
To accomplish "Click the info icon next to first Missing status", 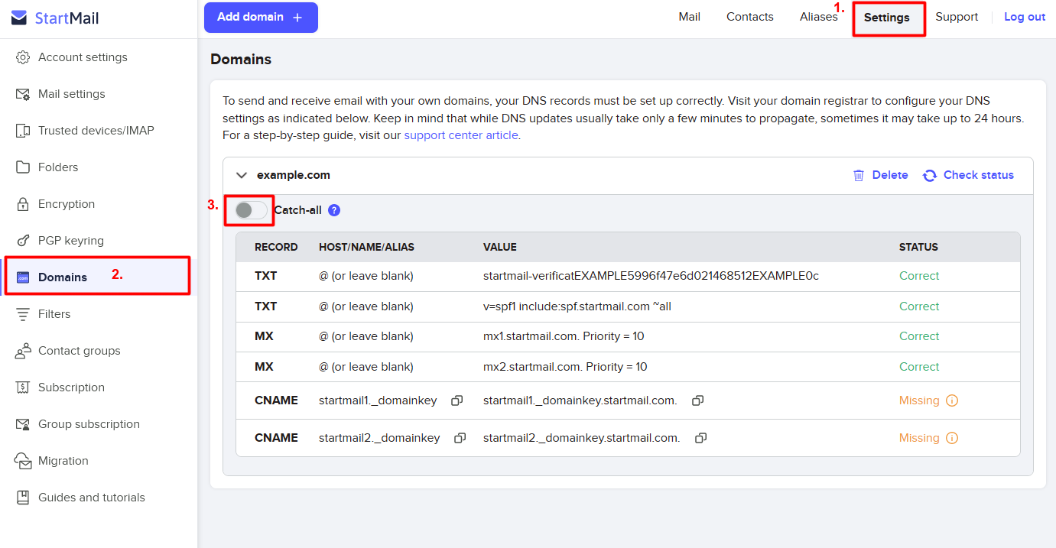I will click(x=952, y=400).
